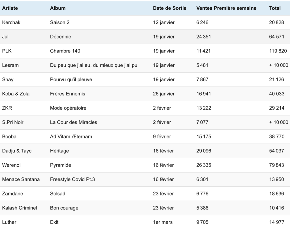Click the Mode opératoire album cell

pos(68,108)
